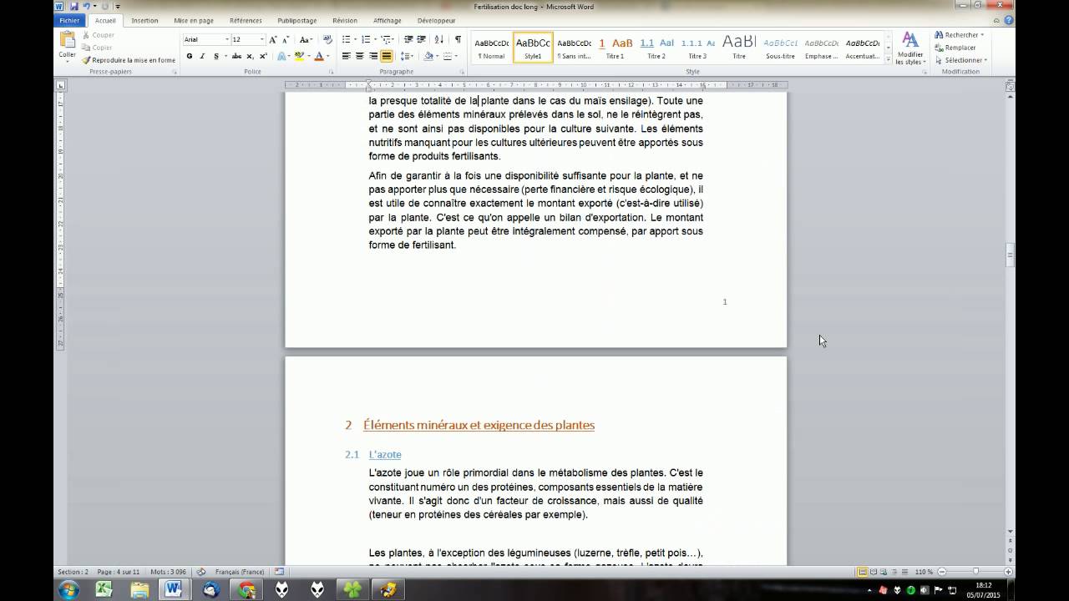The image size is (1069, 601).
Task: Switch to Mise en page tab
Action: coord(194,20)
